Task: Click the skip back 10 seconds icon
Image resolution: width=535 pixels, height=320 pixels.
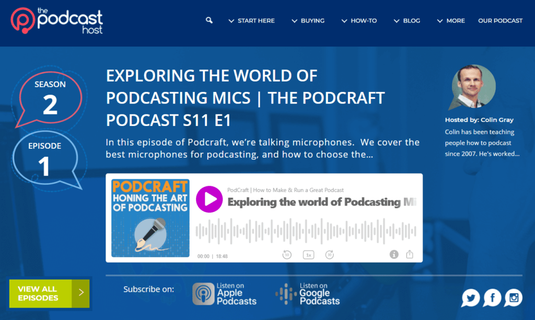Action: tap(286, 254)
